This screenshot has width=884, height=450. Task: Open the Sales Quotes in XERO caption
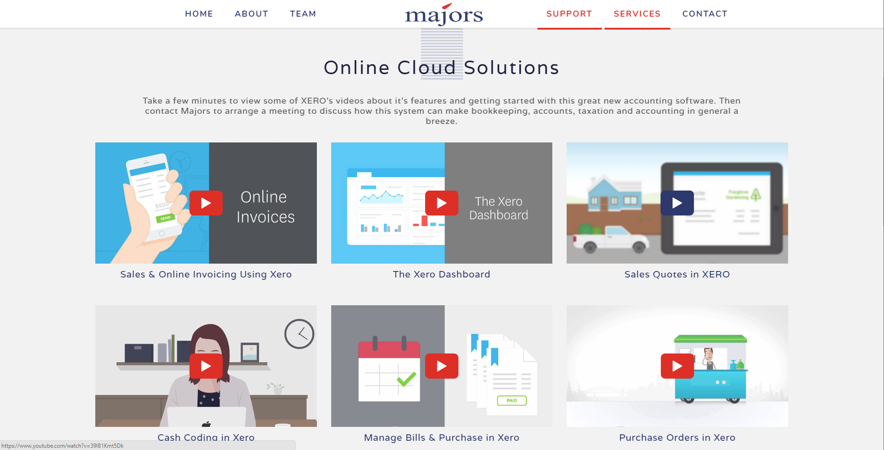[x=677, y=274]
